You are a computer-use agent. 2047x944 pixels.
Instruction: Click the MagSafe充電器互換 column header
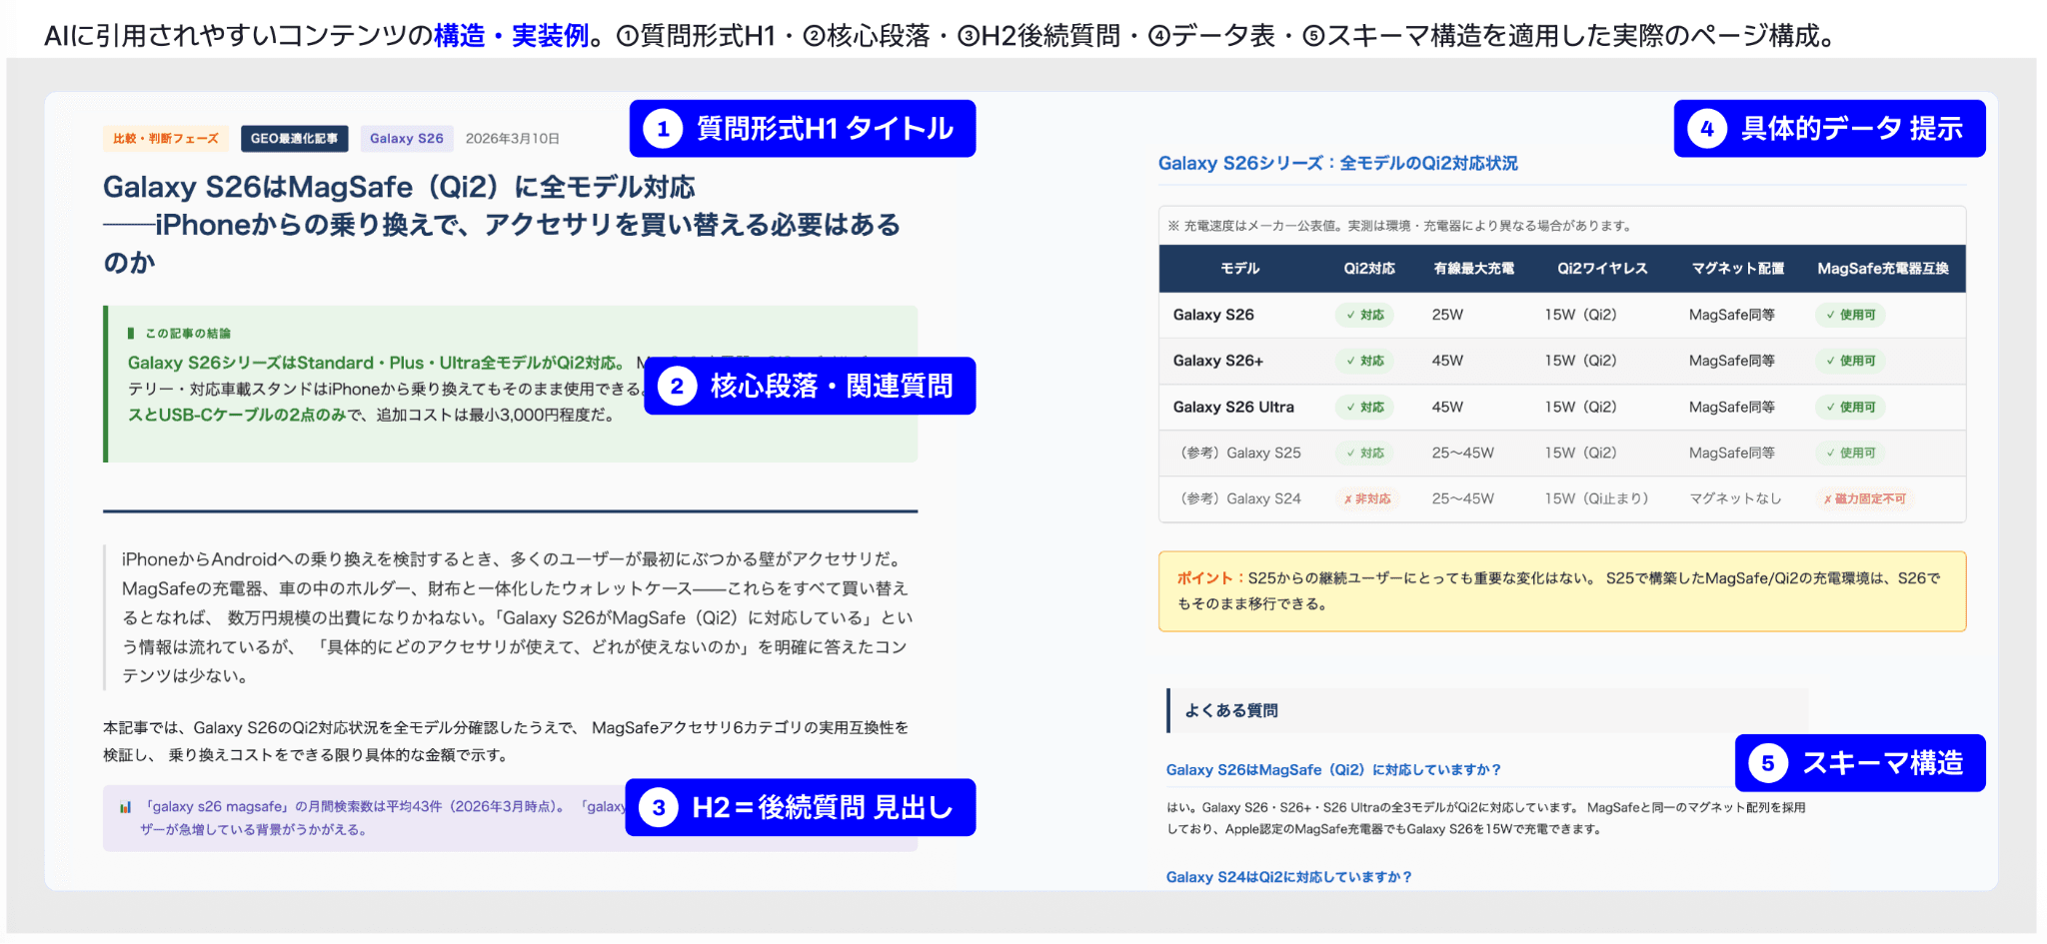tap(1883, 269)
